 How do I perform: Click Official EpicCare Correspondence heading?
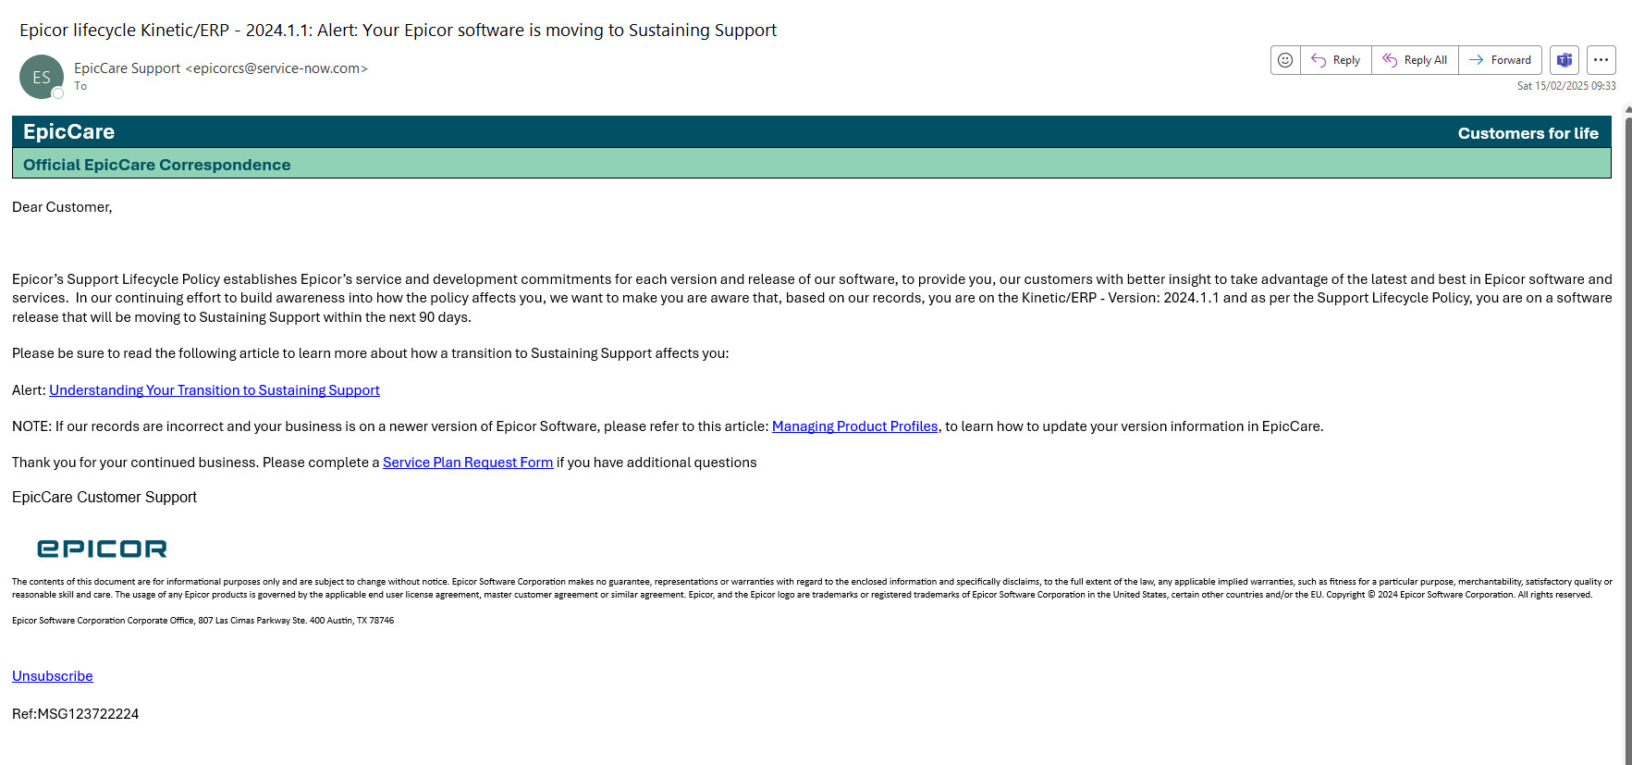pyautogui.click(x=157, y=165)
